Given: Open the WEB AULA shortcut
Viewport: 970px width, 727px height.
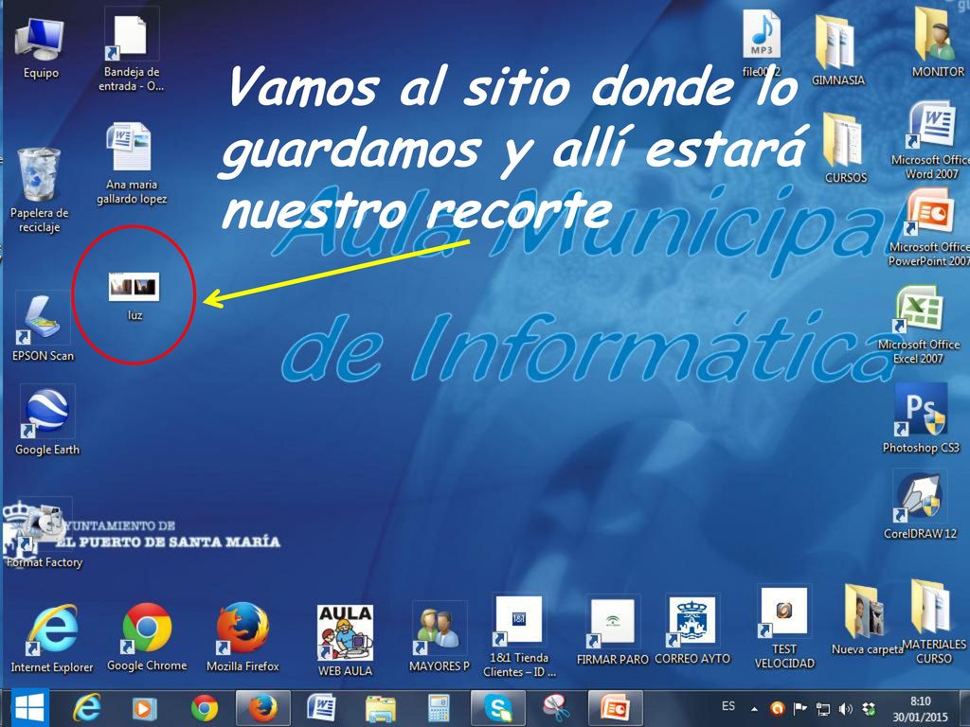Looking at the screenshot, I should (345, 641).
